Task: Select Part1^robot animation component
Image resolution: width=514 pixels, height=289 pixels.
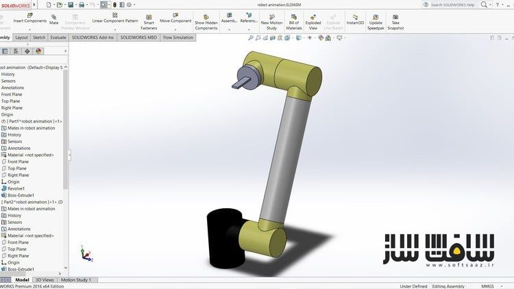Action: click(x=32, y=121)
